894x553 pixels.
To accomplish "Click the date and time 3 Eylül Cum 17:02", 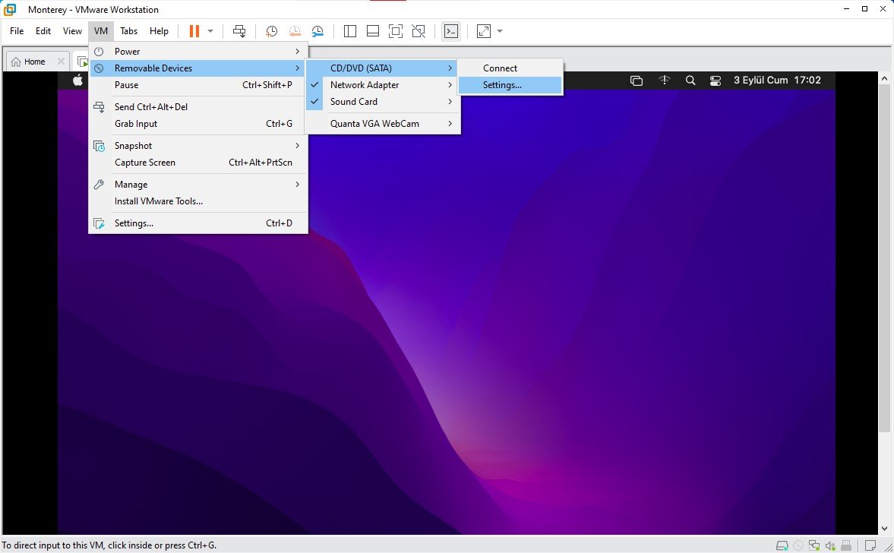I will pyautogui.click(x=777, y=81).
